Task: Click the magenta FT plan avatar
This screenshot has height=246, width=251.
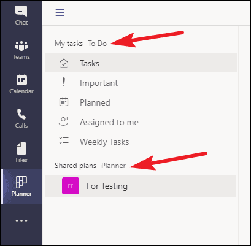Action: 71,186
